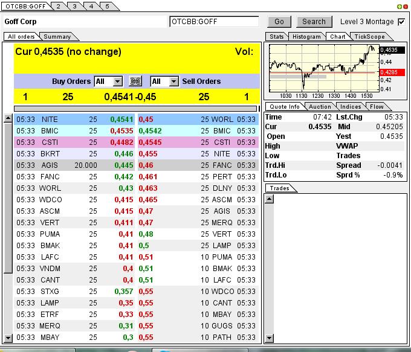Click the Go button

click(279, 22)
